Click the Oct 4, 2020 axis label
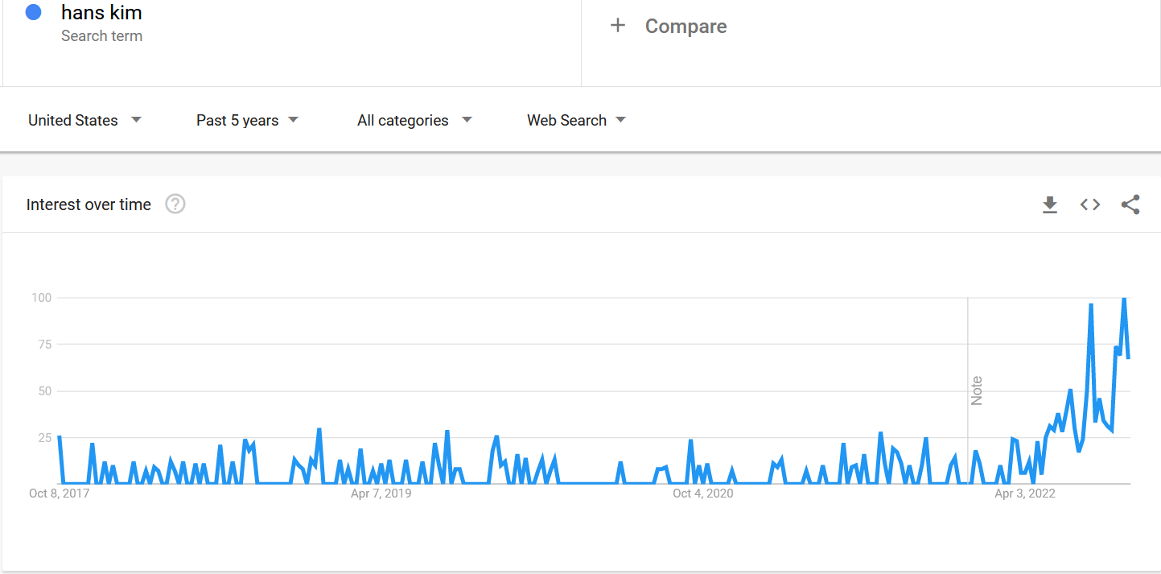This screenshot has width=1161, height=574. click(702, 493)
